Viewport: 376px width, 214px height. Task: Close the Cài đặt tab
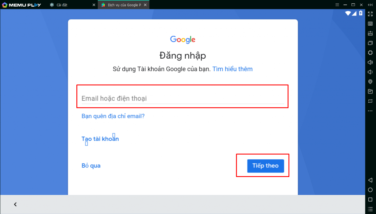(94, 5)
